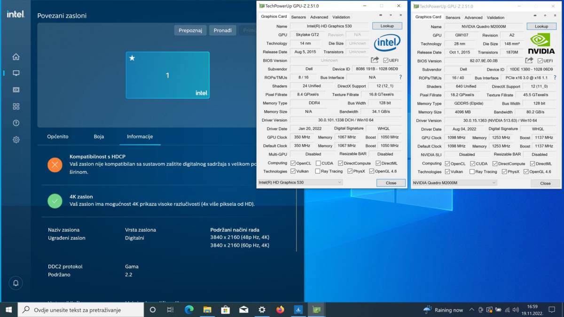Image resolution: width=564 pixels, height=317 pixels.
Task: Click the Bus Interface question mark in Intel GPU-Z
Action: [400, 77]
